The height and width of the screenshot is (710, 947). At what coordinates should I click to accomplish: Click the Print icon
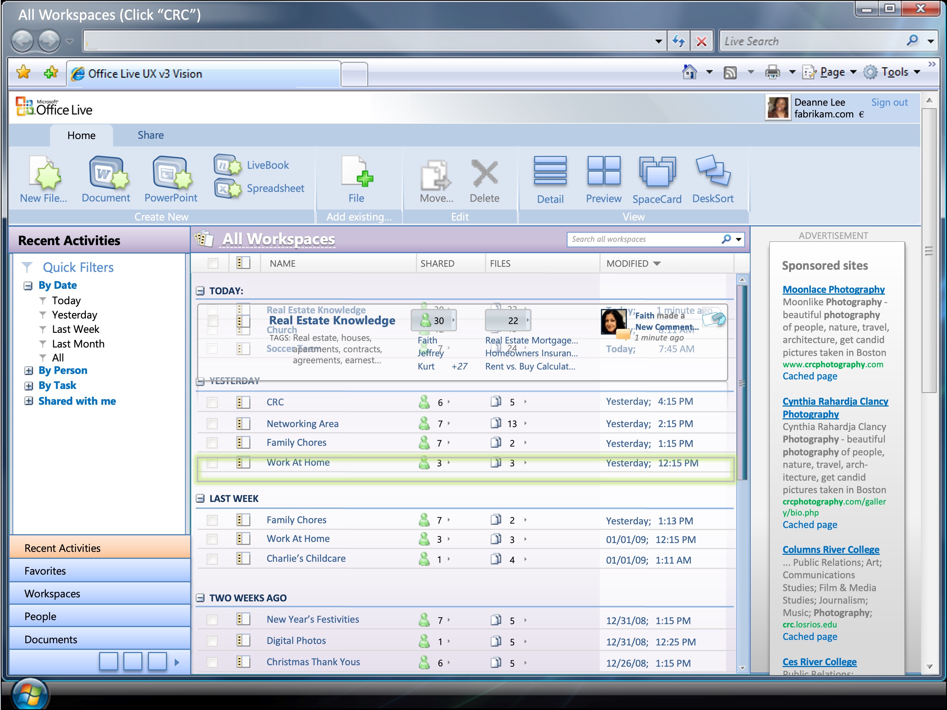point(772,72)
